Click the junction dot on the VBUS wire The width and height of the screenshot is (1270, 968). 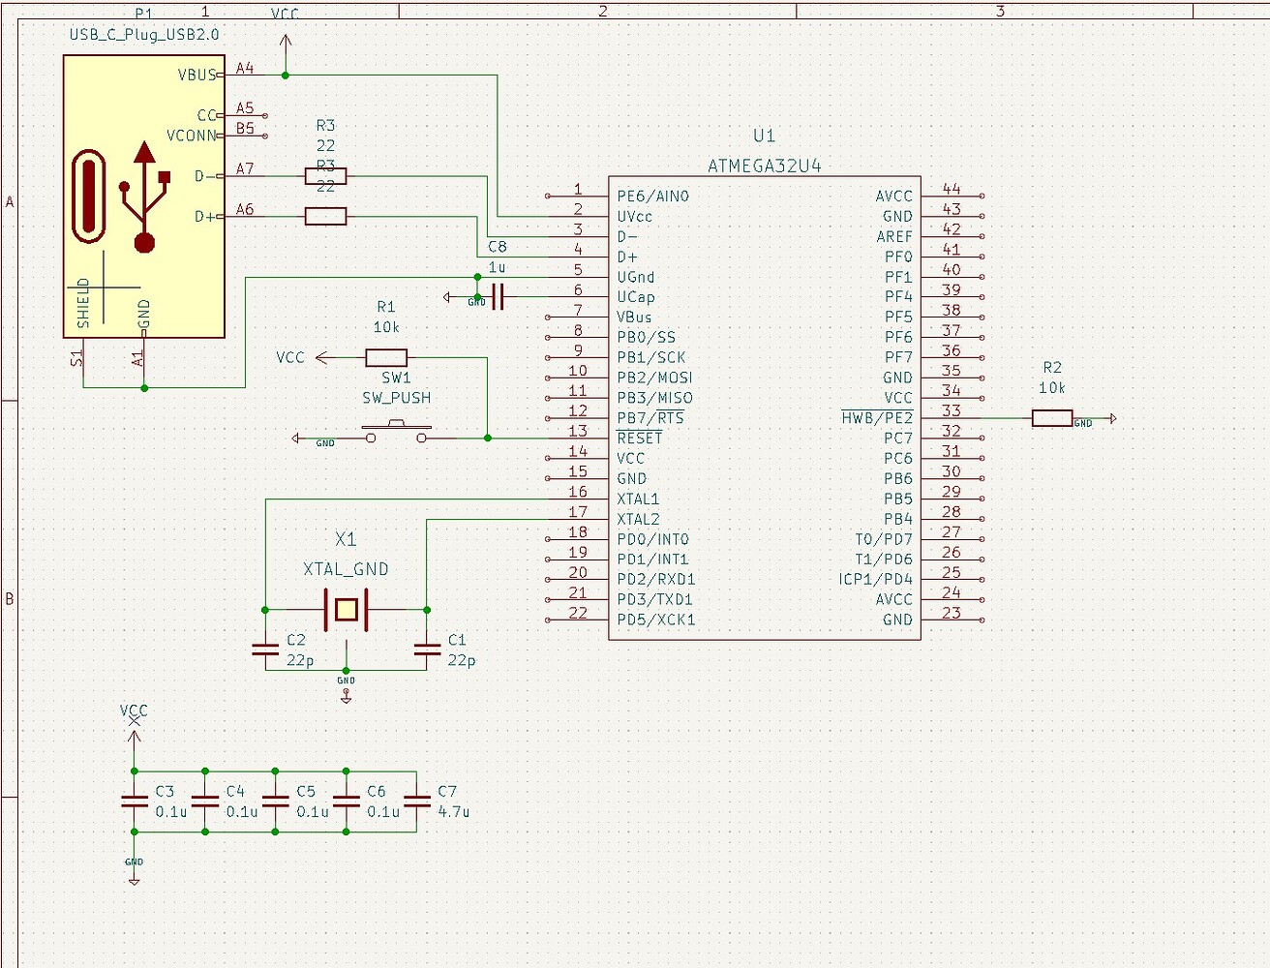pos(286,75)
